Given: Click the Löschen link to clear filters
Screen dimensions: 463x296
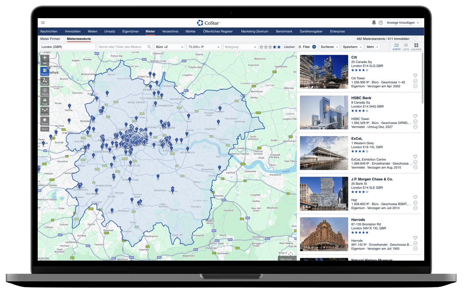Looking at the screenshot, I should point(289,47).
